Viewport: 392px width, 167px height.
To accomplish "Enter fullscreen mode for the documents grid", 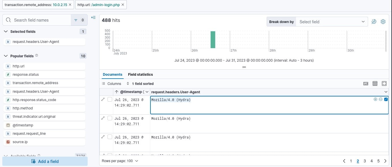I will pyautogui.click(x=384, y=83).
